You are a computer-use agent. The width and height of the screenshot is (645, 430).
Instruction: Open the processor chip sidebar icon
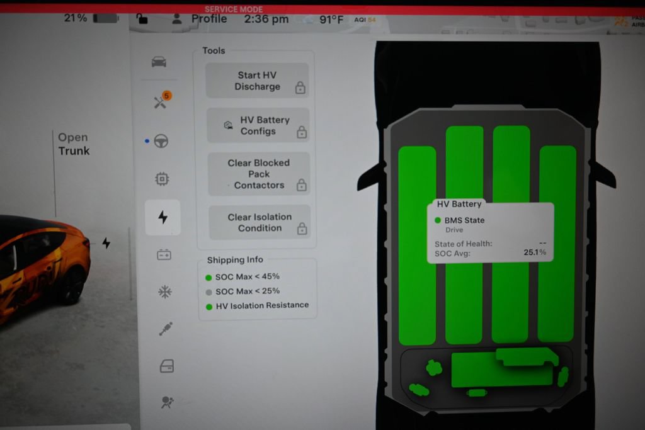coord(162,179)
